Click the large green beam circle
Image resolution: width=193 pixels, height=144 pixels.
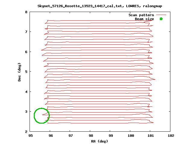point(42,115)
